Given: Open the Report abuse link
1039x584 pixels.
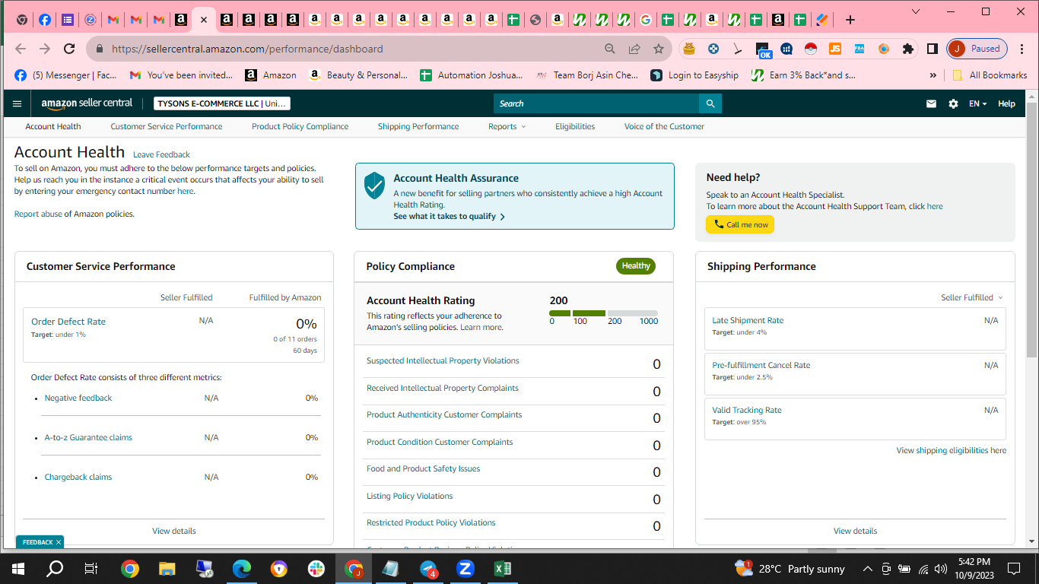Looking at the screenshot, I should pos(38,214).
